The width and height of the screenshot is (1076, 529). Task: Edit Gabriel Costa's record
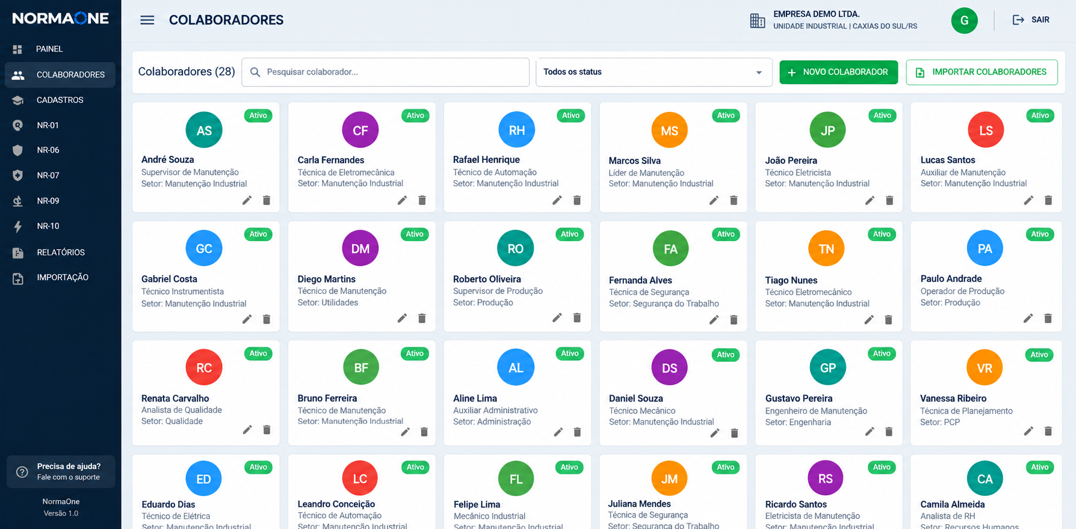(x=247, y=319)
